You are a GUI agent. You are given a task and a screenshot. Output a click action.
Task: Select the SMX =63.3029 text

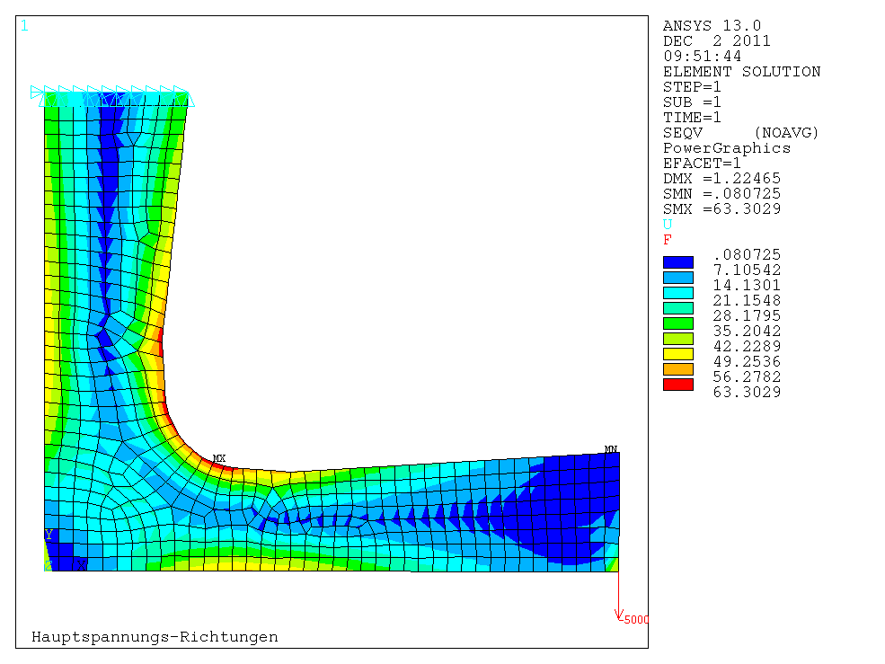tap(721, 209)
